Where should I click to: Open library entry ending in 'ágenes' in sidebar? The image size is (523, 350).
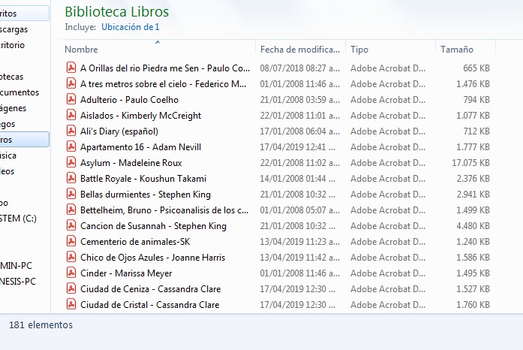click(x=13, y=108)
